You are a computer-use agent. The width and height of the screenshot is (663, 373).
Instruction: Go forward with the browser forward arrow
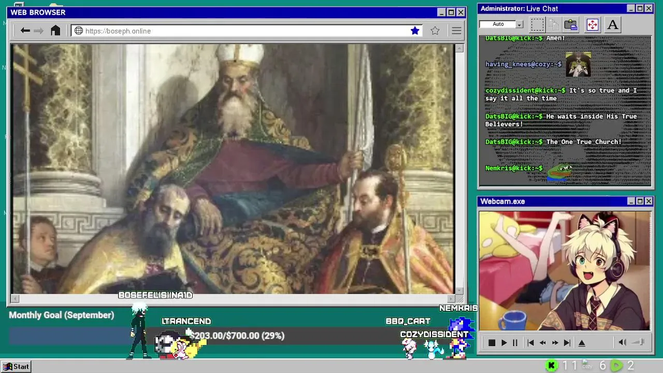[38, 31]
